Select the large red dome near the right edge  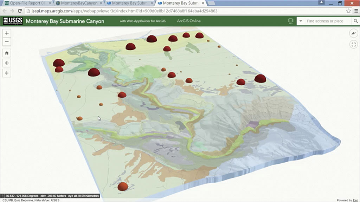(260, 78)
